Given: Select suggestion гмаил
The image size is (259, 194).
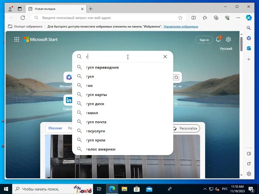Looking at the screenshot, I should point(123,113).
